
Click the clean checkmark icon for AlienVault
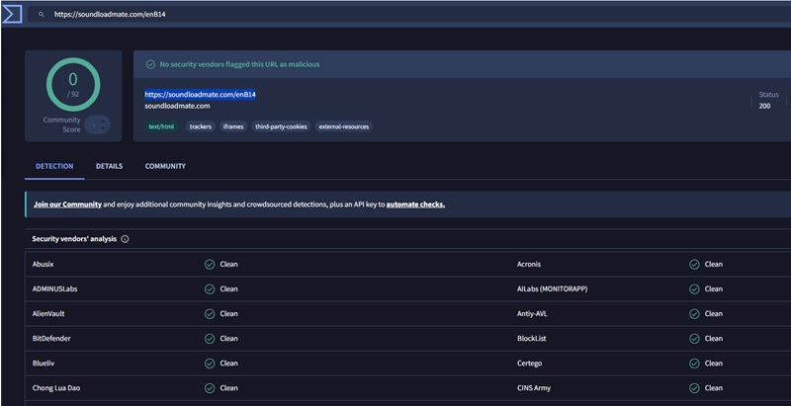point(210,314)
